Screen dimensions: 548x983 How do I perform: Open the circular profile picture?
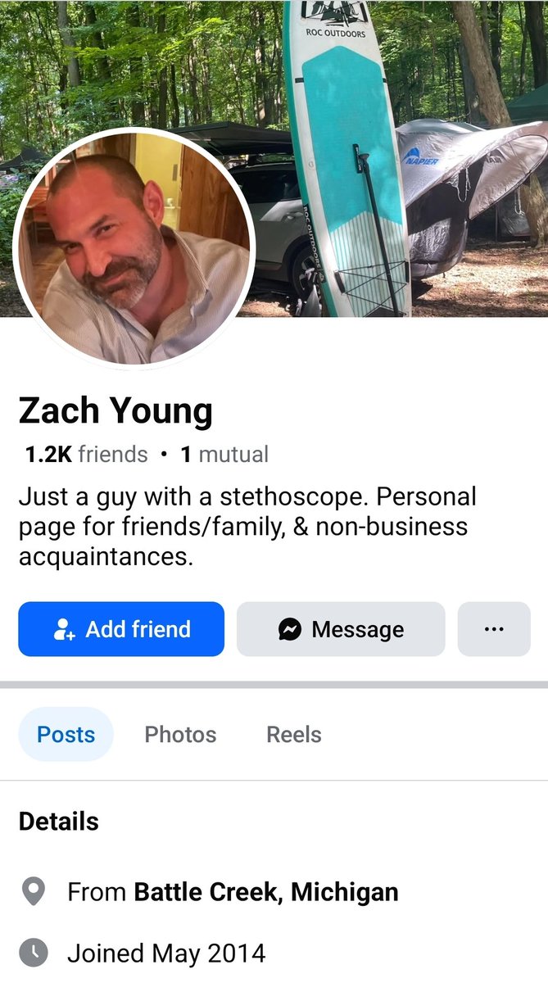(x=134, y=247)
